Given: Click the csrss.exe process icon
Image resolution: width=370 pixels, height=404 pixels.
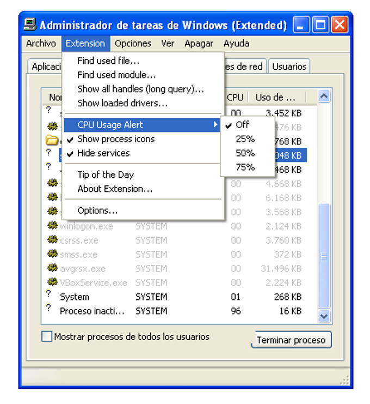Looking at the screenshot, I should click(52, 240).
